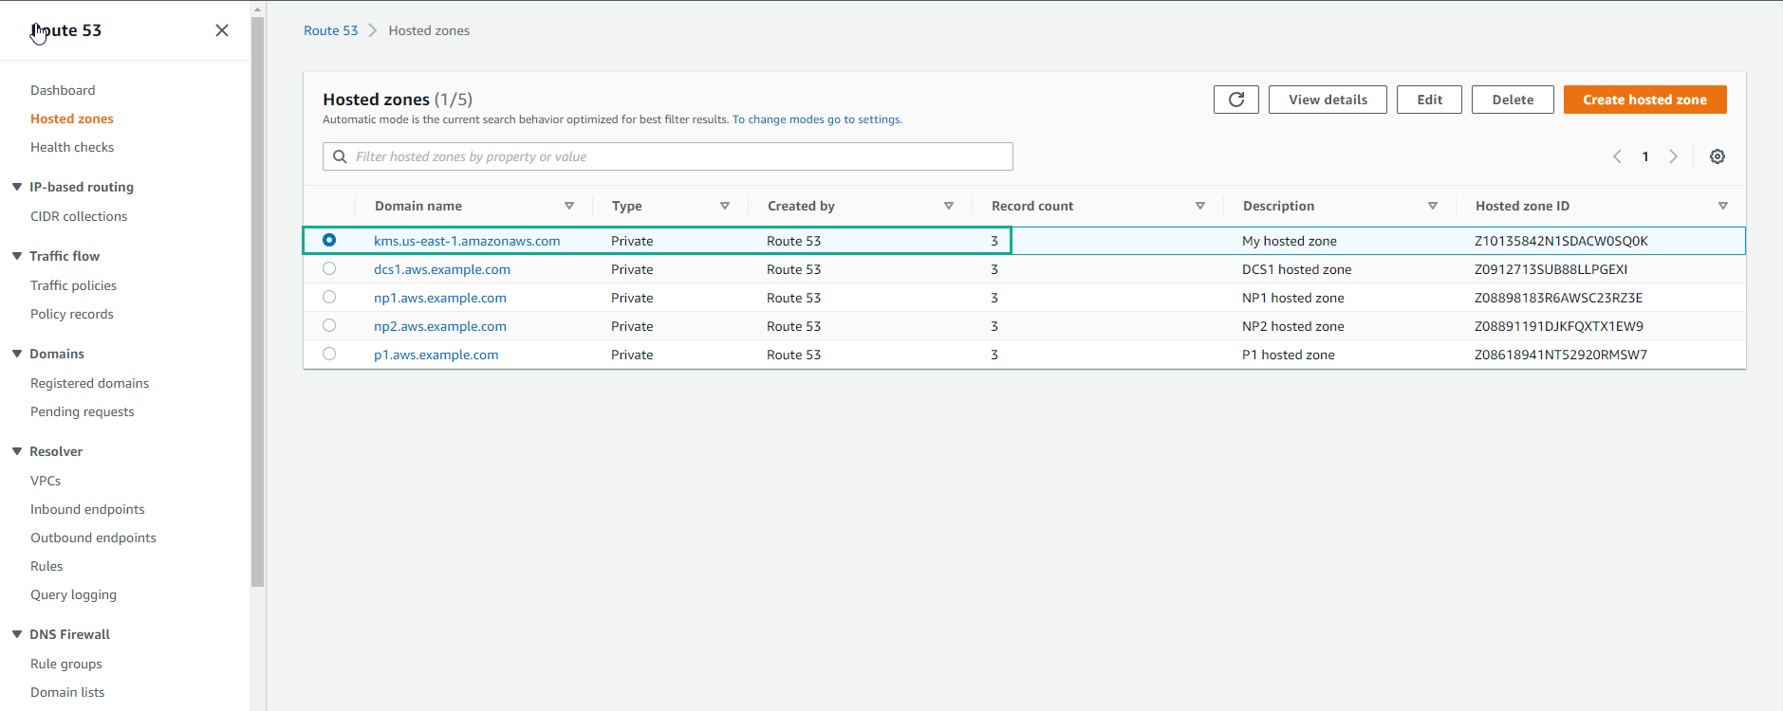Click Route 53 breadcrumb link
The width and height of the screenshot is (1783, 711).
point(330,30)
